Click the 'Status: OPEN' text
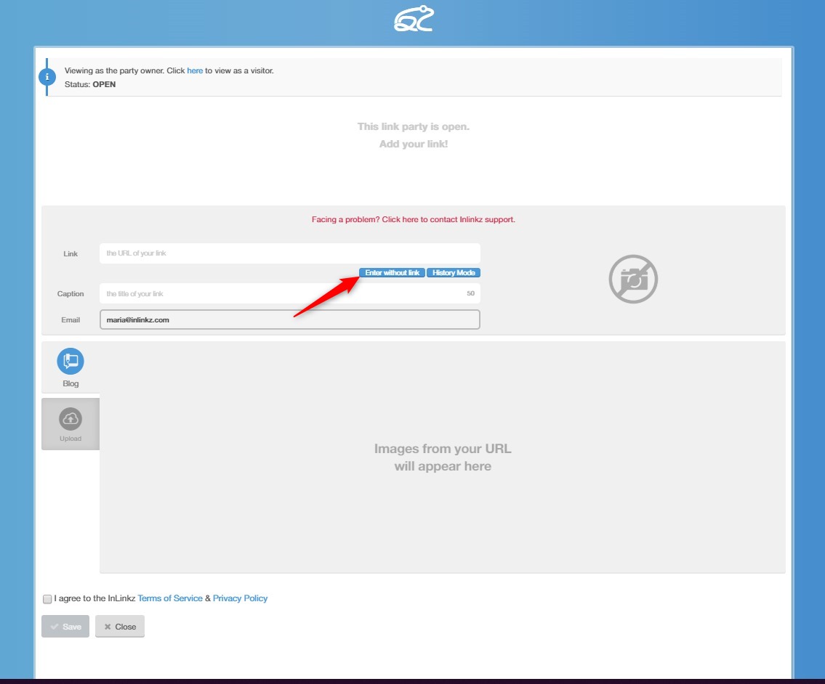The width and height of the screenshot is (825, 684). (90, 84)
